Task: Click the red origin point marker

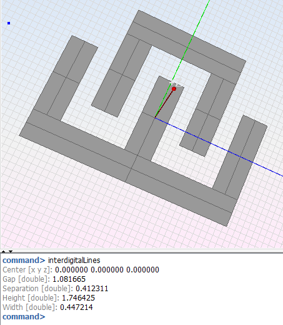Action: [x=174, y=89]
